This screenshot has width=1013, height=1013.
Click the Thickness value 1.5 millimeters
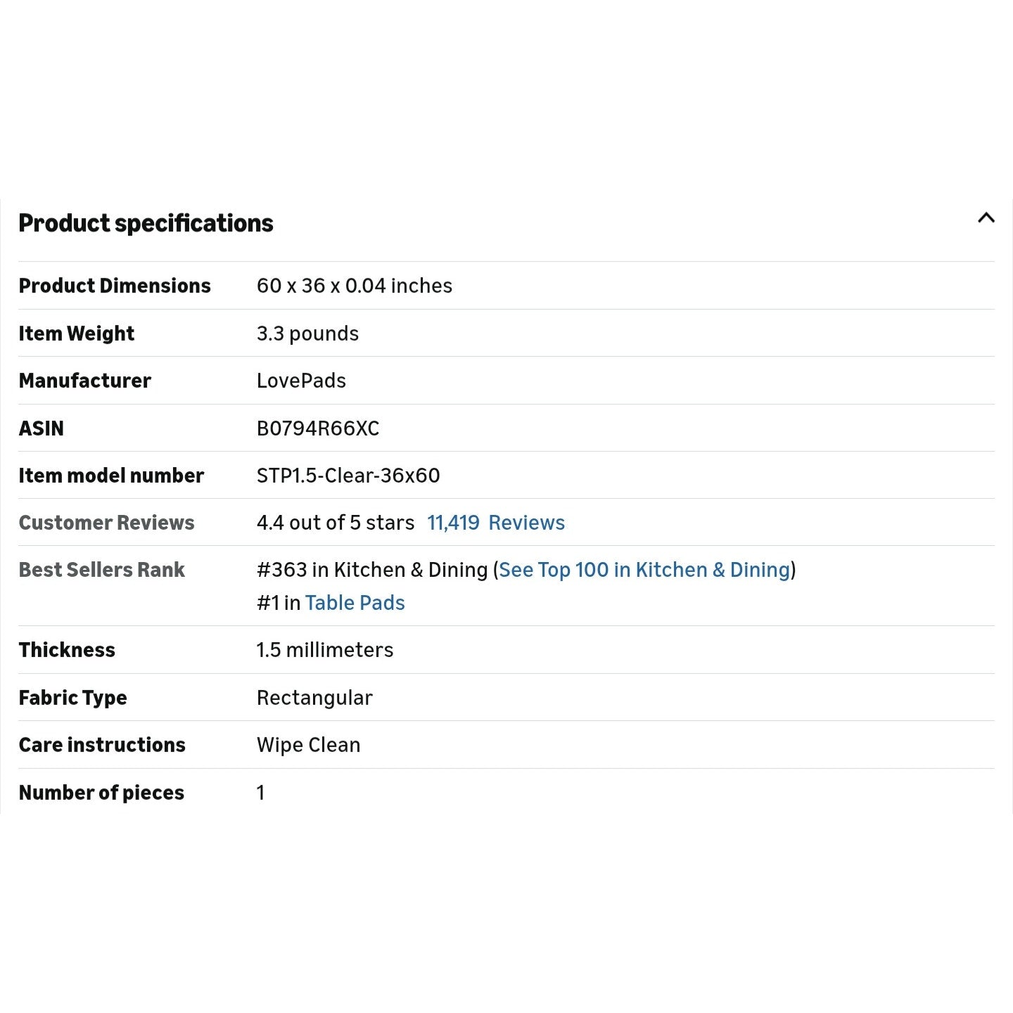[x=325, y=650]
